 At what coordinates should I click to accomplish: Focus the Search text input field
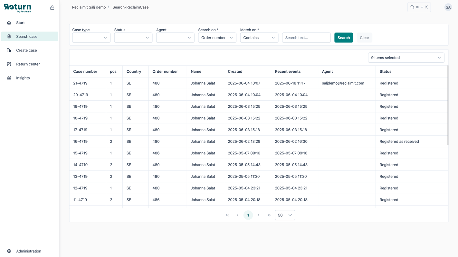[306, 38]
